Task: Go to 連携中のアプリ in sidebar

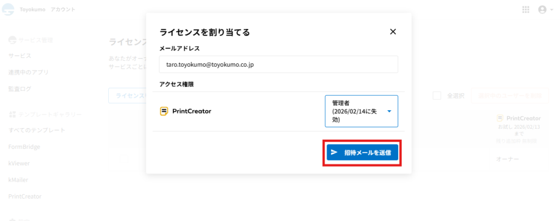Action: (x=28, y=73)
